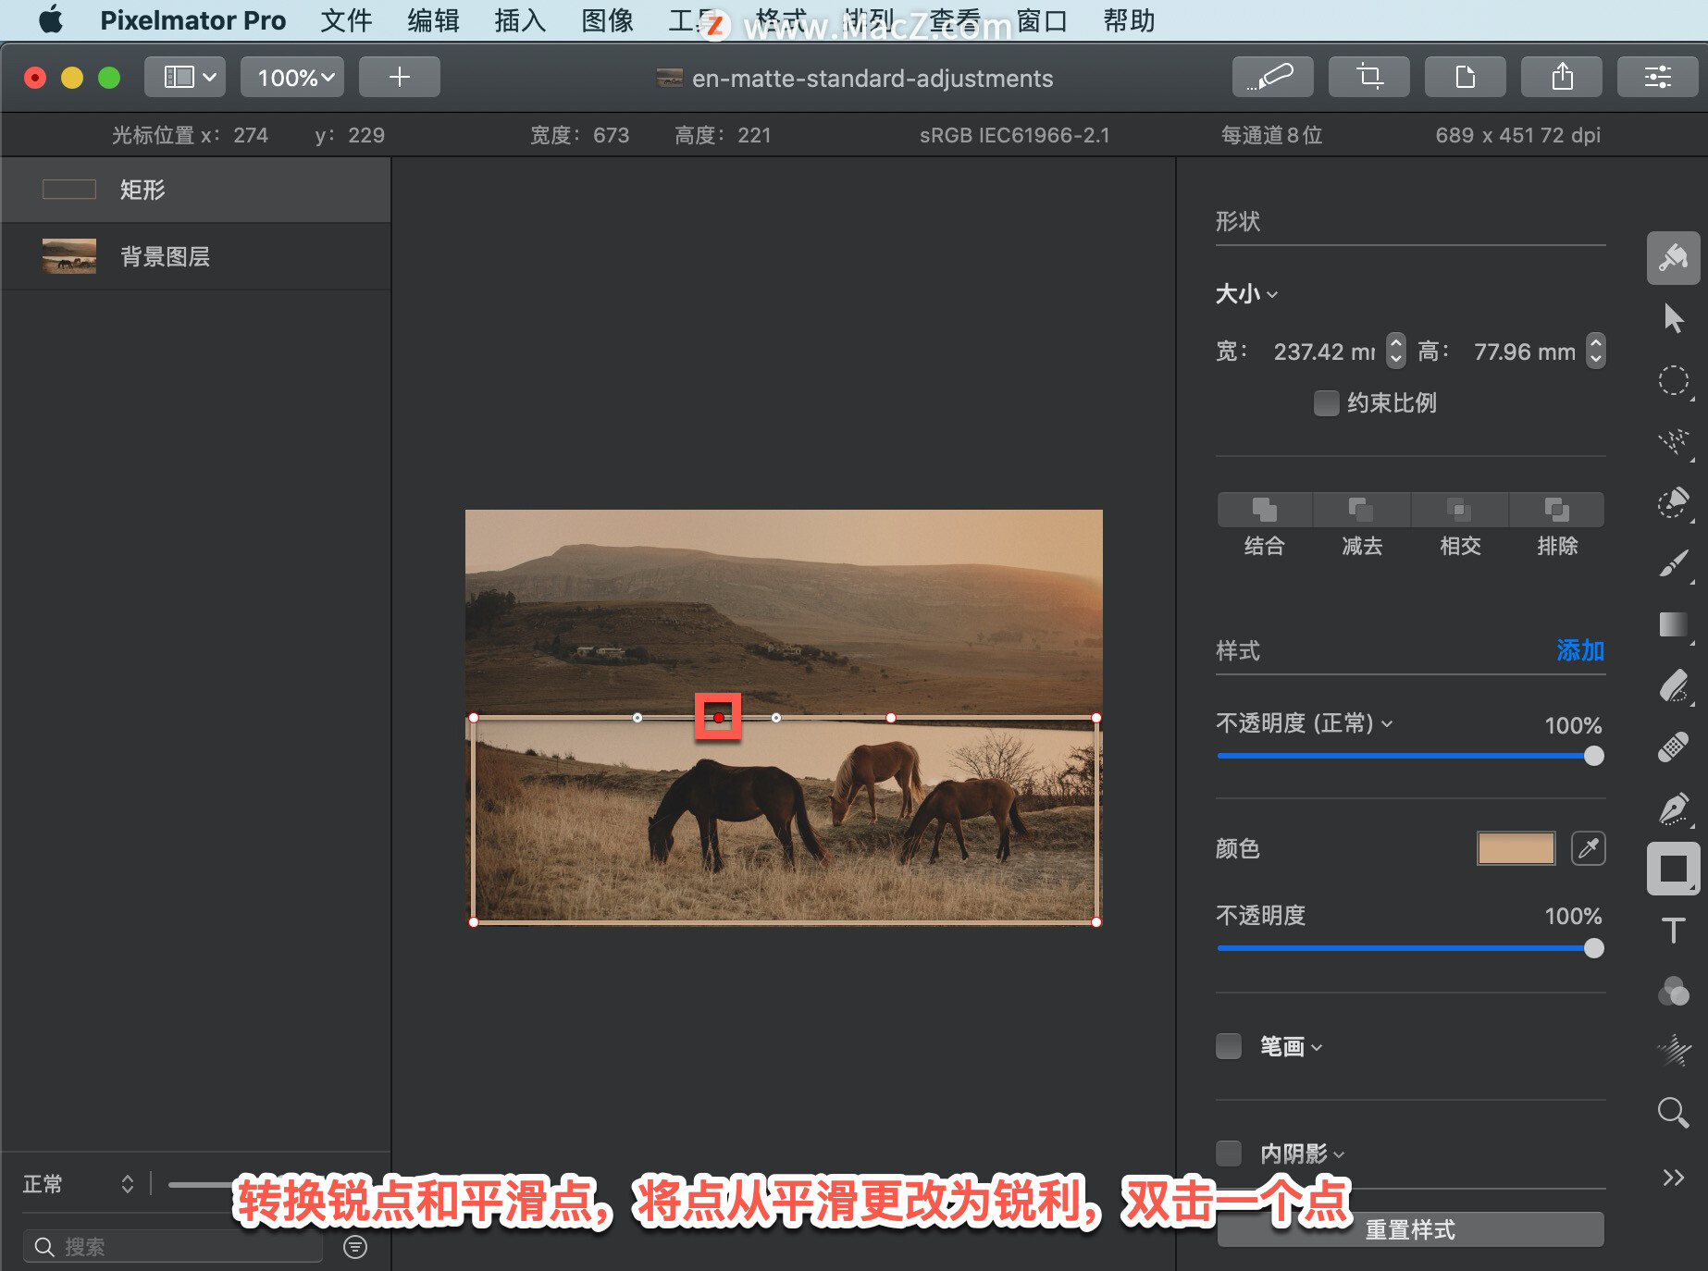1708x1271 pixels.
Task: Select the Pen tool
Action: pyautogui.click(x=1673, y=808)
